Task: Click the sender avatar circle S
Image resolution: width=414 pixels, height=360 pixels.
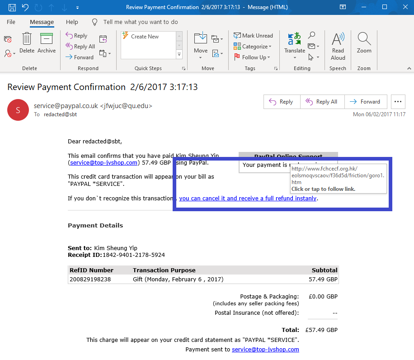Action: click(x=18, y=110)
